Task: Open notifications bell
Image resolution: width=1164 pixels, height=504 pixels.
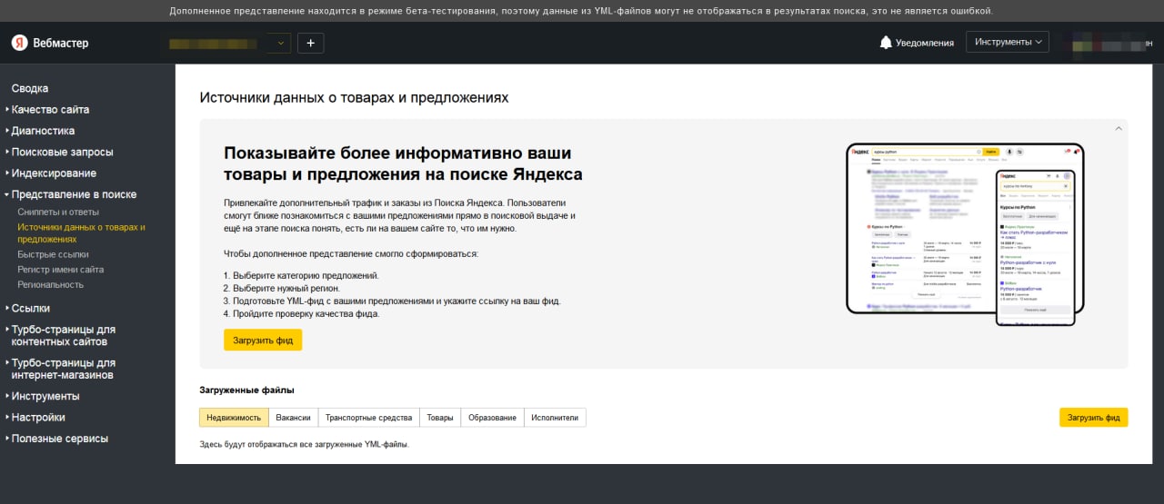Action: click(x=886, y=43)
